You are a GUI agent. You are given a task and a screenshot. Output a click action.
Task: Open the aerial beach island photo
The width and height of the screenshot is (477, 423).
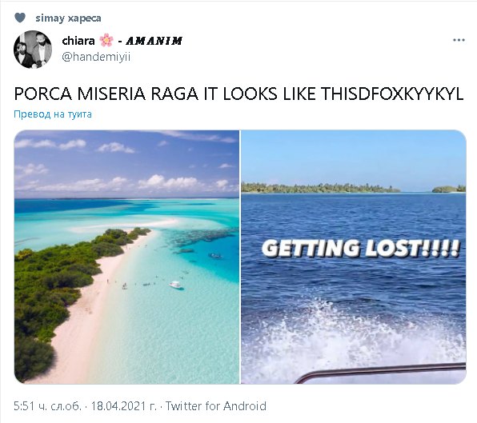pos(127,257)
